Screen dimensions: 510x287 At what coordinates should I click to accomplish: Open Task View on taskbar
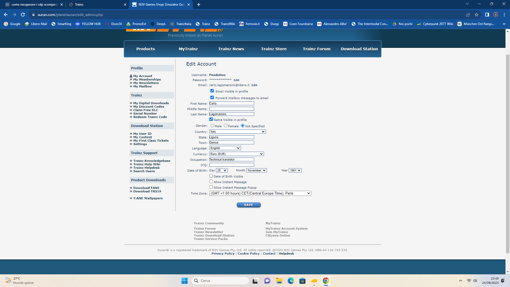pos(255,281)
